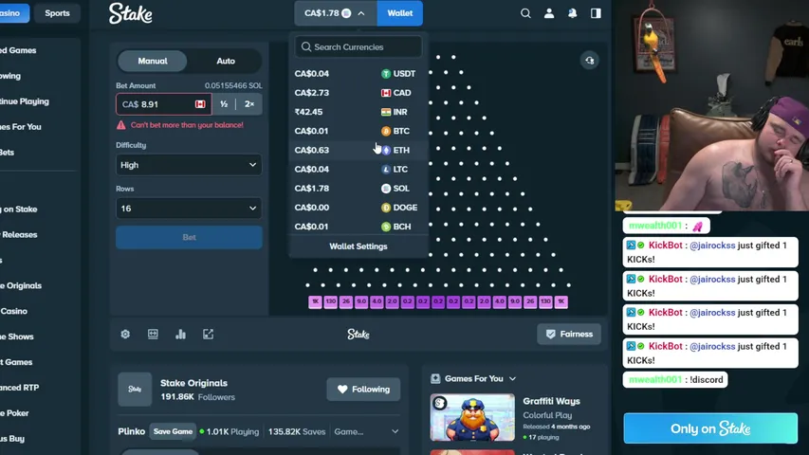This screenshot has width=809, height=455.
Task: Click the rightmost 1K multiplier slot
Action: 561,301
